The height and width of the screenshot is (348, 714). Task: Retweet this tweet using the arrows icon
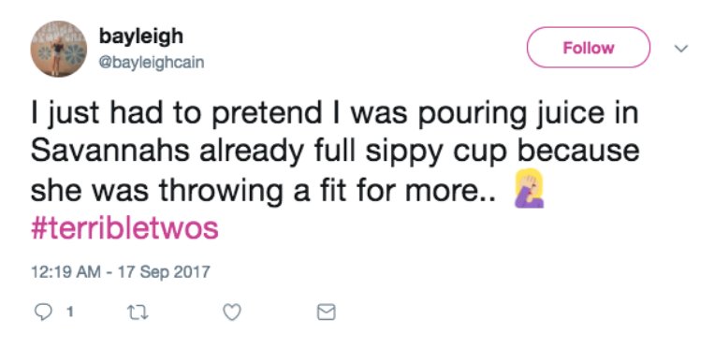(x=138, y=312)
